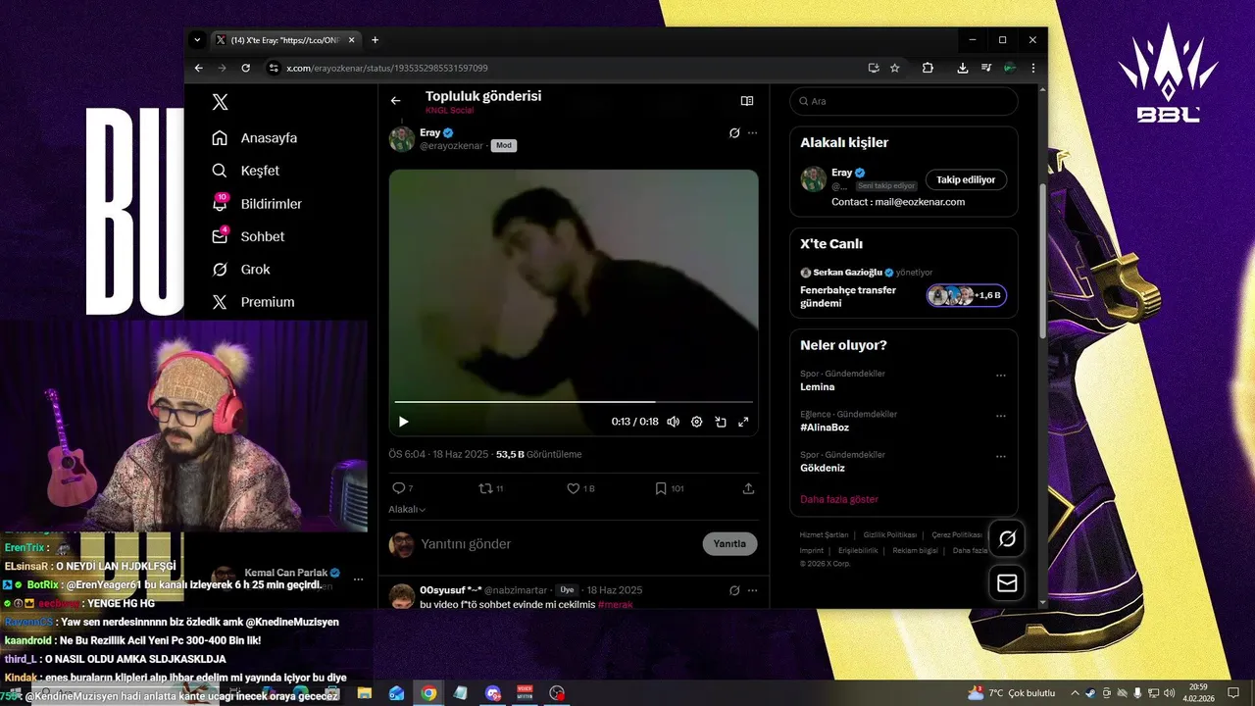The height and width of the screenshot is (706, 1255).
Task: Open Chrome downloads icon
Action: [963, 68]
